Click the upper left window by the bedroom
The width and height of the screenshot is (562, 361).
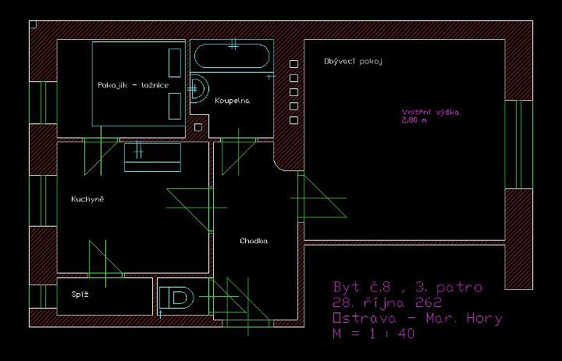tap(43, 103)
